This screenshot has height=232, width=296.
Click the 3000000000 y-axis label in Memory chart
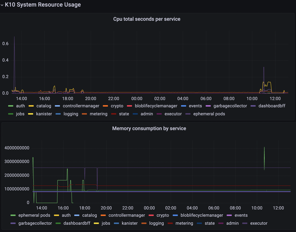pyautogui.click(x=17, y=162)
